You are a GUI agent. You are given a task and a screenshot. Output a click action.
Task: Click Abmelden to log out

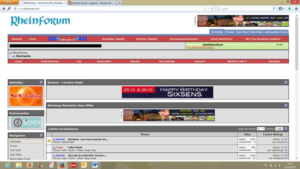point(274,62)
